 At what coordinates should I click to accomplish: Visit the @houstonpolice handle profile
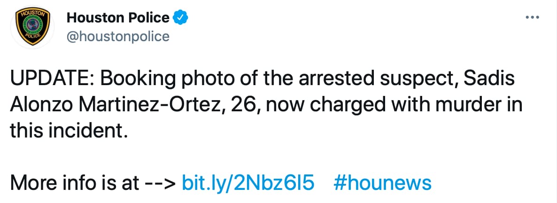coord(118,36)
